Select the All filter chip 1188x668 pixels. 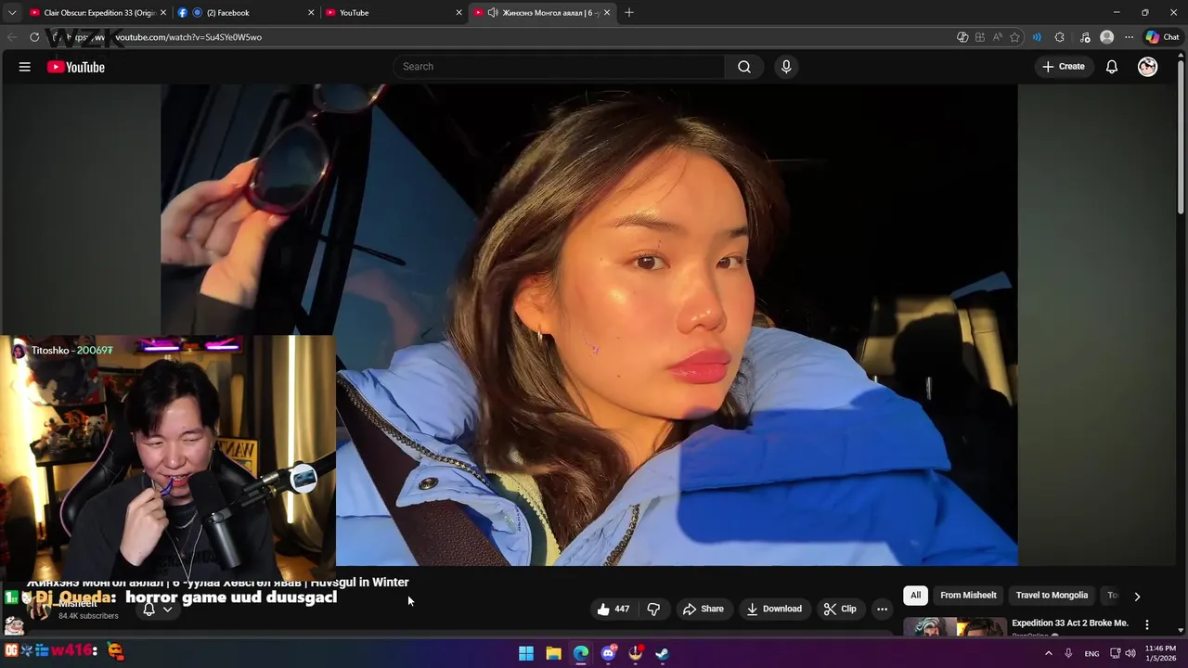915,596
